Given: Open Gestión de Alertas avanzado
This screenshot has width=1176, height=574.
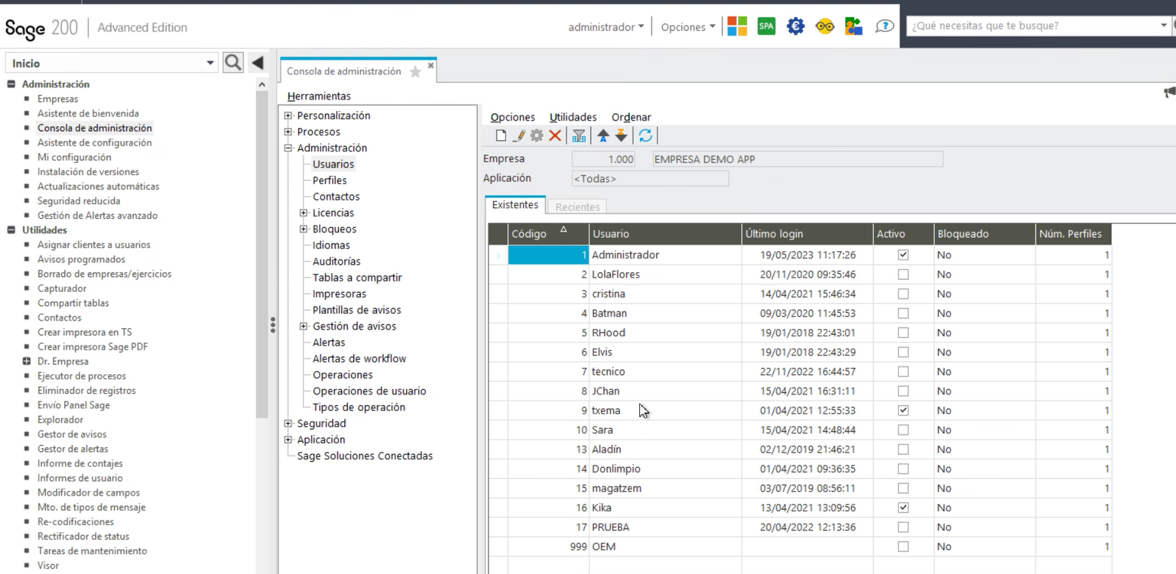Looking at the screenshot, I should click(x=97, y=216).
